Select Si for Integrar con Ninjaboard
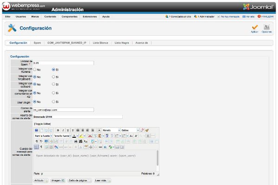This screenshot has height=185, width=278. [x=54, y=77]
